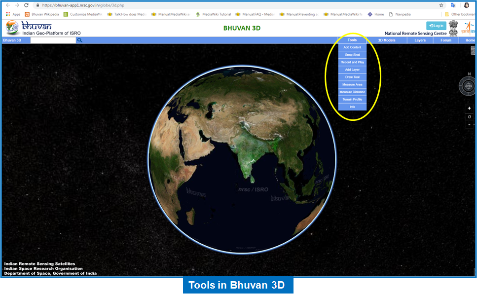This screenshot has height=294, width=477.
Task: Click the Bhuvan 3D label in nav bar
Action: coord(12,40)
